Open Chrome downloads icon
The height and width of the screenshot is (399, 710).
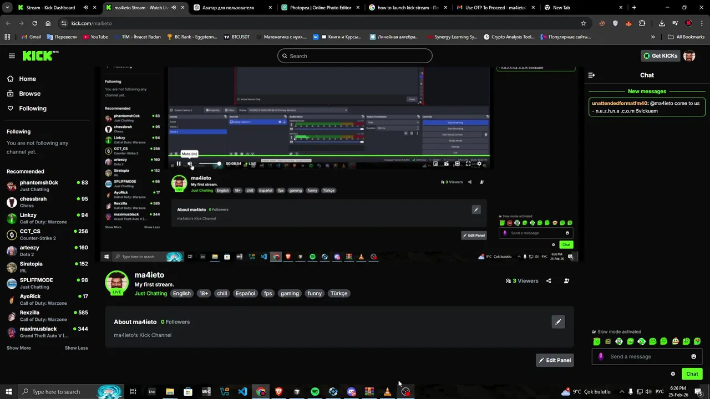[662, 23]
